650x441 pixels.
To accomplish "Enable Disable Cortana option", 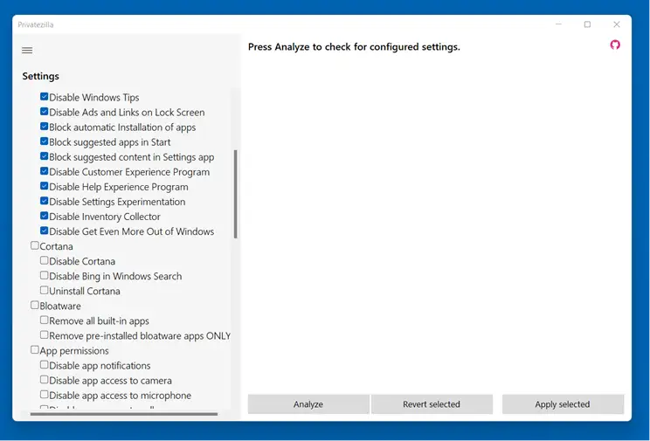I will [x=45, y=261].
